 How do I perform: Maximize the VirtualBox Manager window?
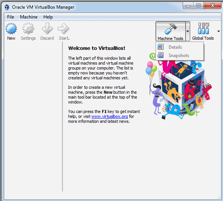[198, 6]
